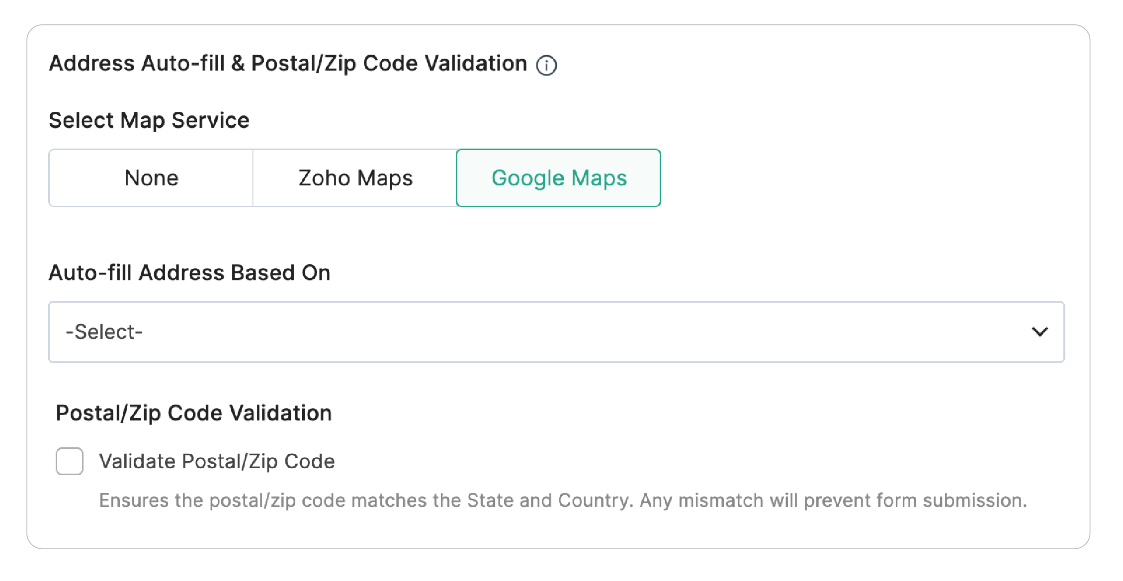Click the Validate Postal/Zip Code label
Screen dimensions: 1123x581
click(x=217, y=461)
